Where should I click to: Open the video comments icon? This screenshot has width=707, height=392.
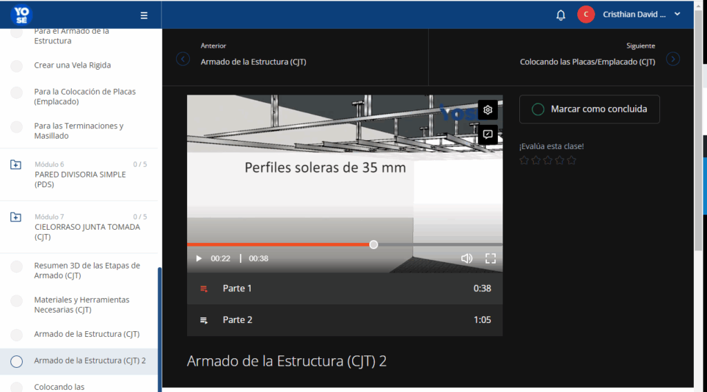pos(487,135)
